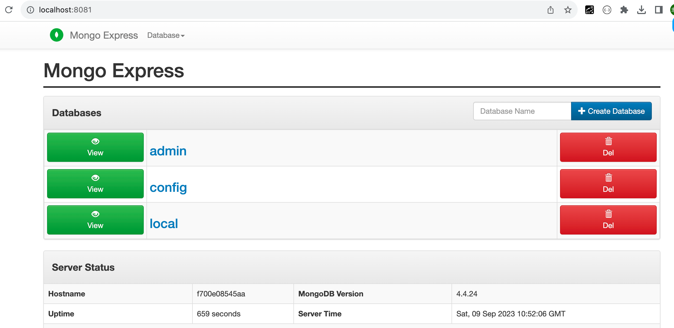Open the Mongo Express navbar brand link

click(104, 35)
